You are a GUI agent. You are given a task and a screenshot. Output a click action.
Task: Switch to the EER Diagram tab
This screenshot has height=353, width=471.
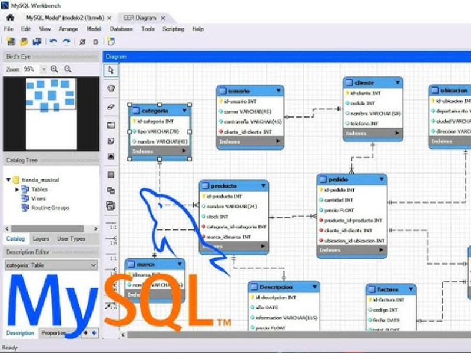(x=140, y=18)
